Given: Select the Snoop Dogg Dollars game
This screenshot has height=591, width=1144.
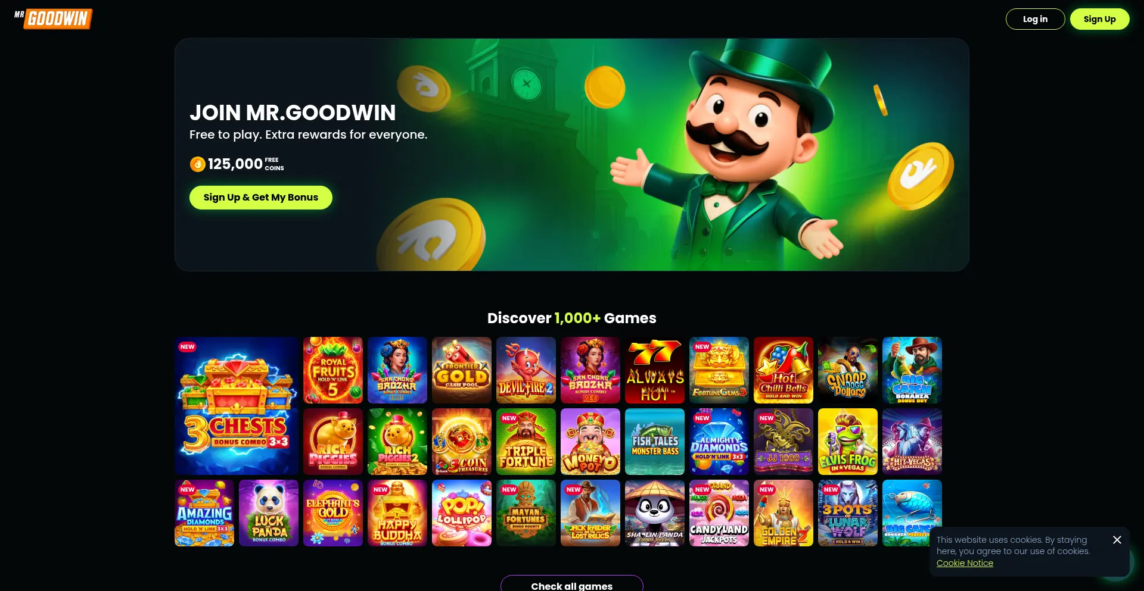Looking at the screenshot, I should click(848, 370).
